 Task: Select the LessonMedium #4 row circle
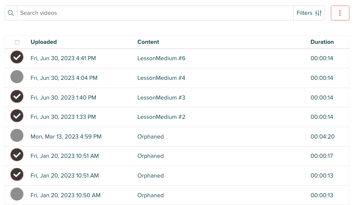17,77
